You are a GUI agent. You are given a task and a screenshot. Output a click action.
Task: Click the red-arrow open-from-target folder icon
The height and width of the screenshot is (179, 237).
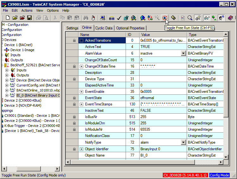[x=22, y=18]
